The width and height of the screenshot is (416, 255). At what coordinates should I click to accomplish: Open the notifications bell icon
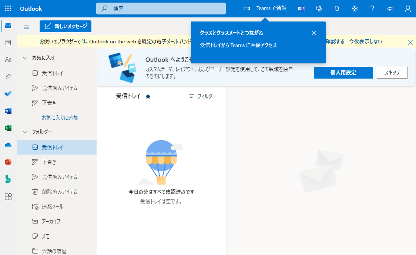pos(337,9)
